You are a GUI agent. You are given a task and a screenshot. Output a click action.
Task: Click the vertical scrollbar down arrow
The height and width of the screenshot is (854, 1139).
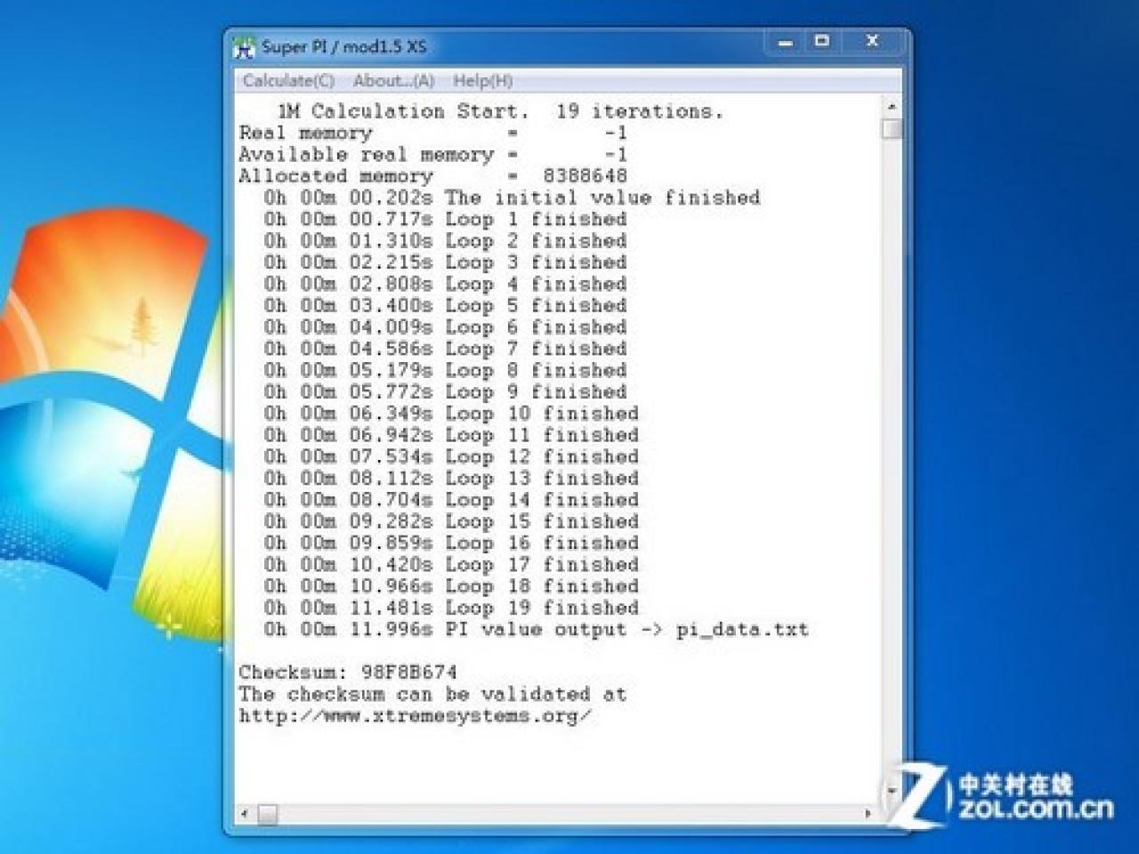click(x=892, y=790)
